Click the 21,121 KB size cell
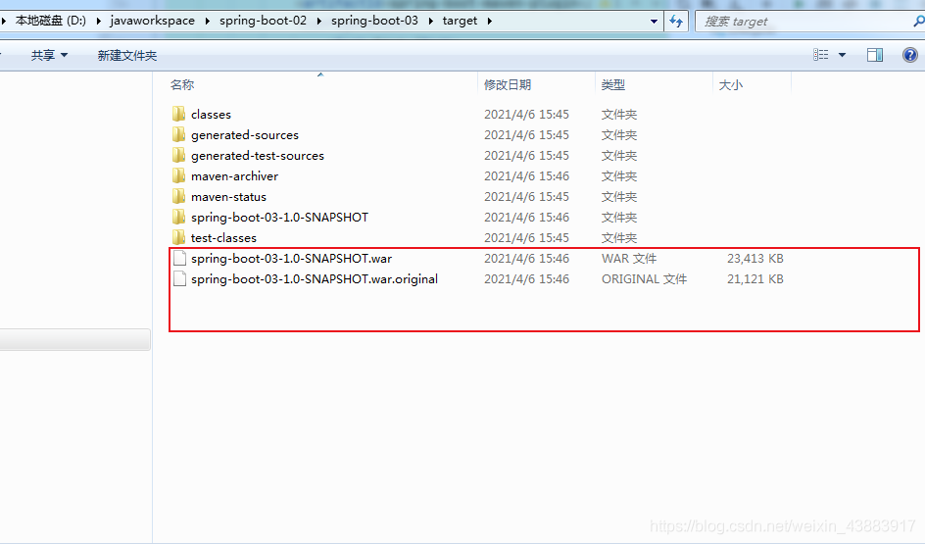The image size is (925, 544). click(755, 279)
